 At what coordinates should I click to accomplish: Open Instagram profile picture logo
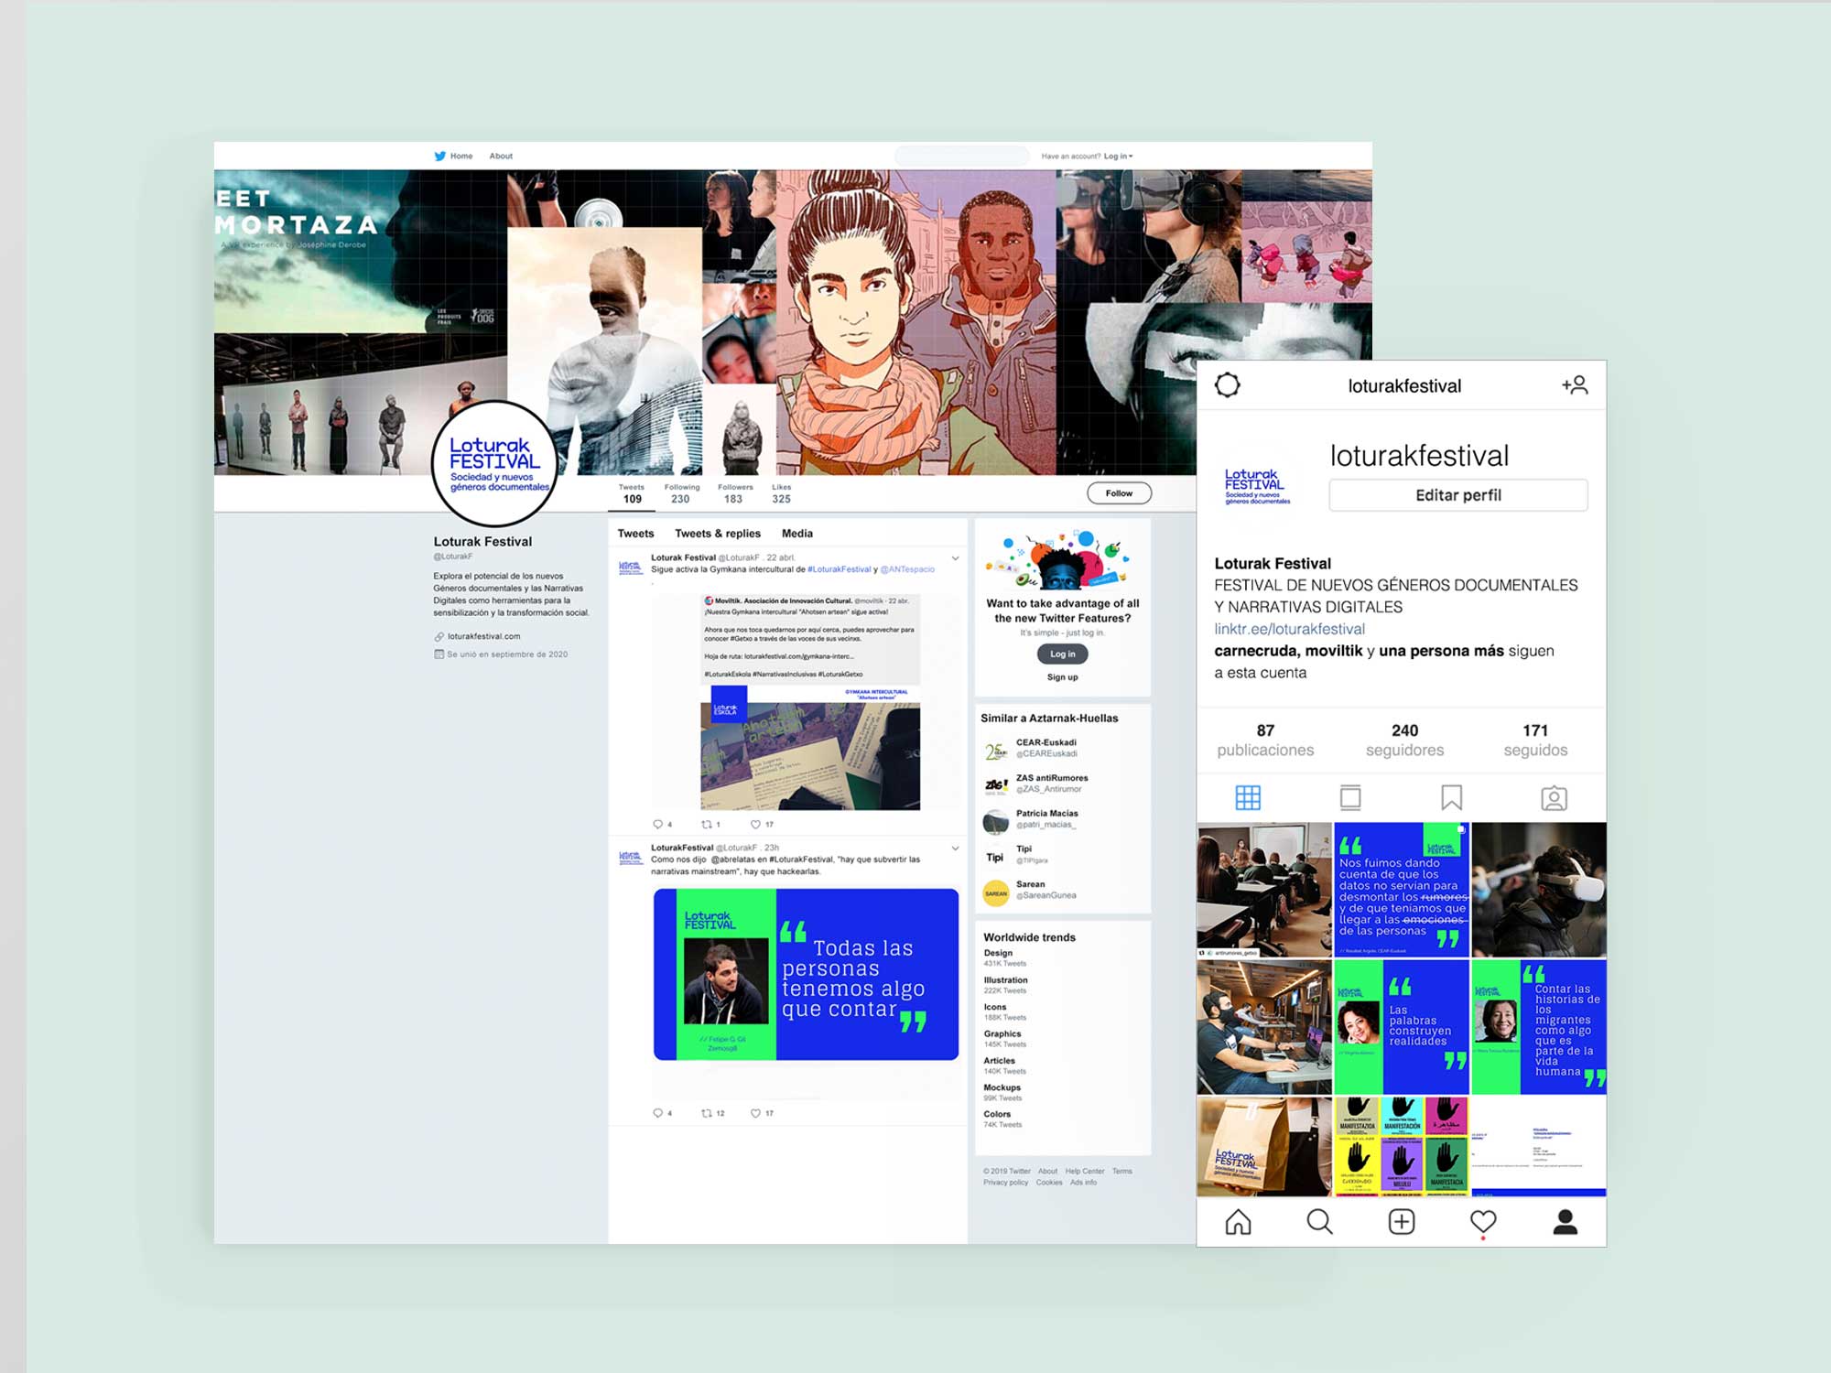[1257, 486]
